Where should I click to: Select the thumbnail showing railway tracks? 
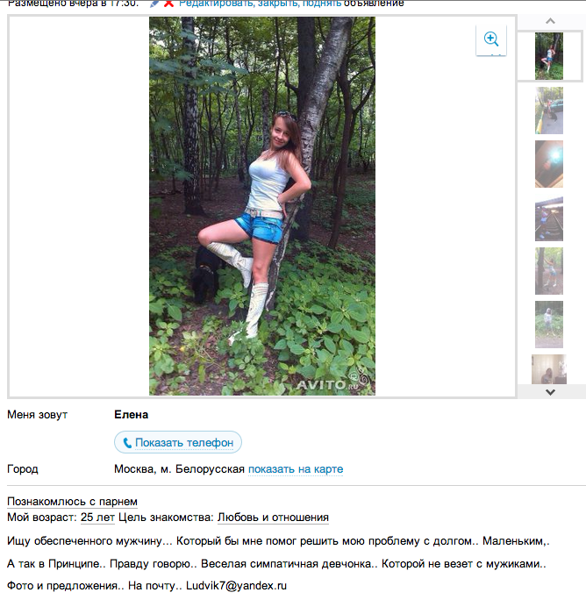(x=549, y=218)
